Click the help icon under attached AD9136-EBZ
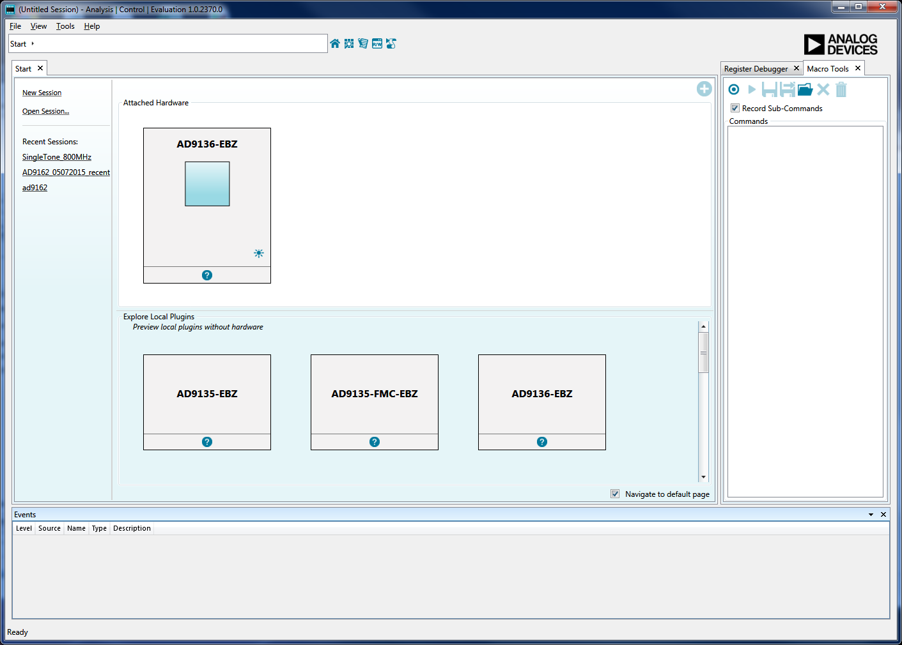The width and height of the screenshot is (902, 645). click(x=207, y=275)
